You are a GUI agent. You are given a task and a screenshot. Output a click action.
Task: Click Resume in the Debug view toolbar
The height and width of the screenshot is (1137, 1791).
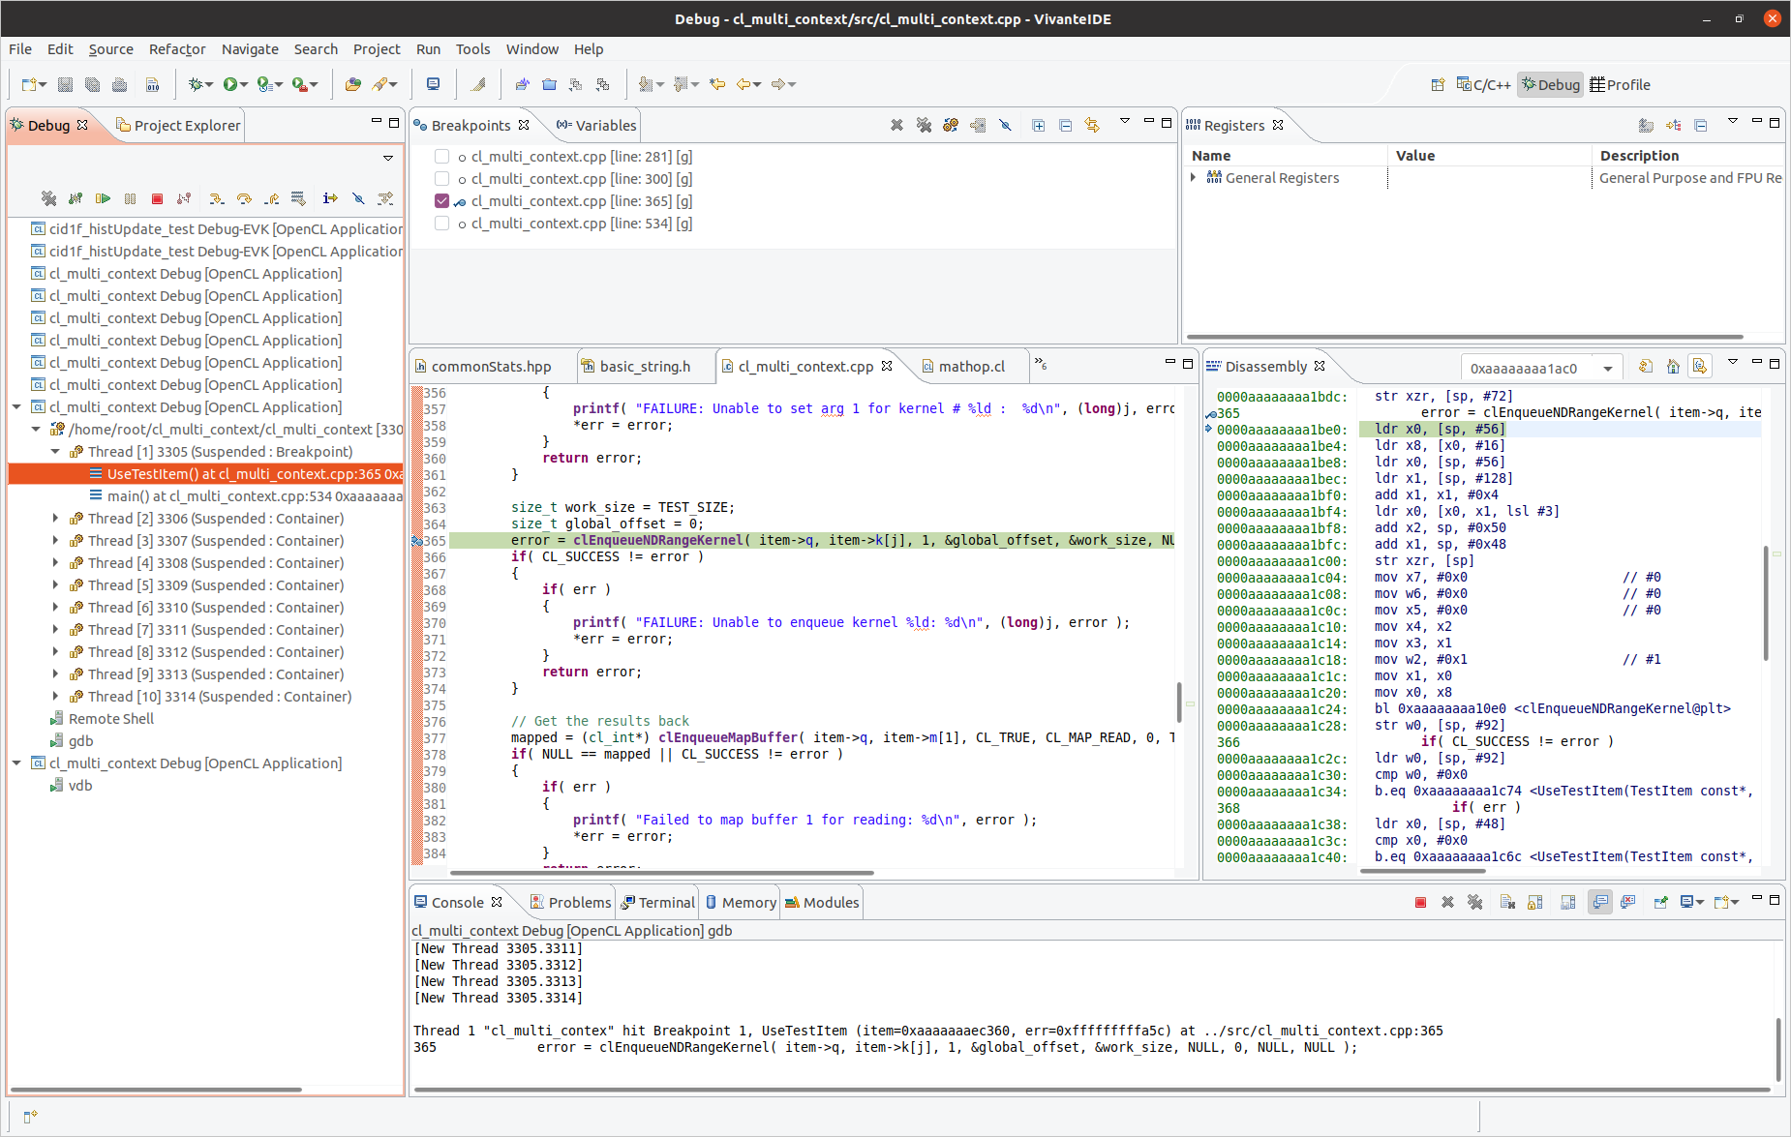103,198
